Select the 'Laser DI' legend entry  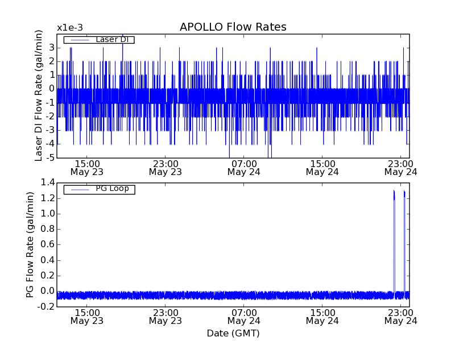111,40
